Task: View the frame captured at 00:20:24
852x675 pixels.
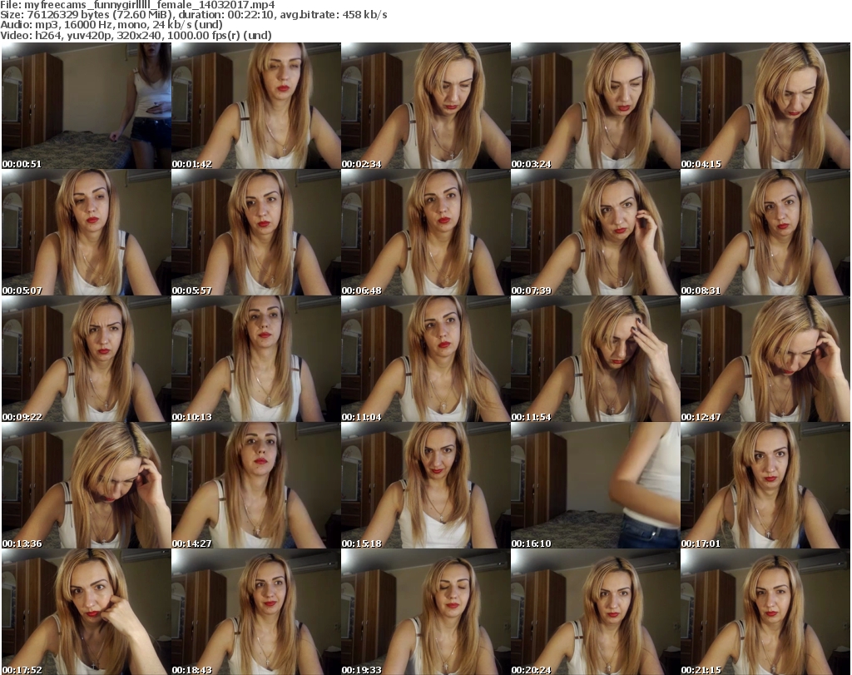Action: [595, 612]
